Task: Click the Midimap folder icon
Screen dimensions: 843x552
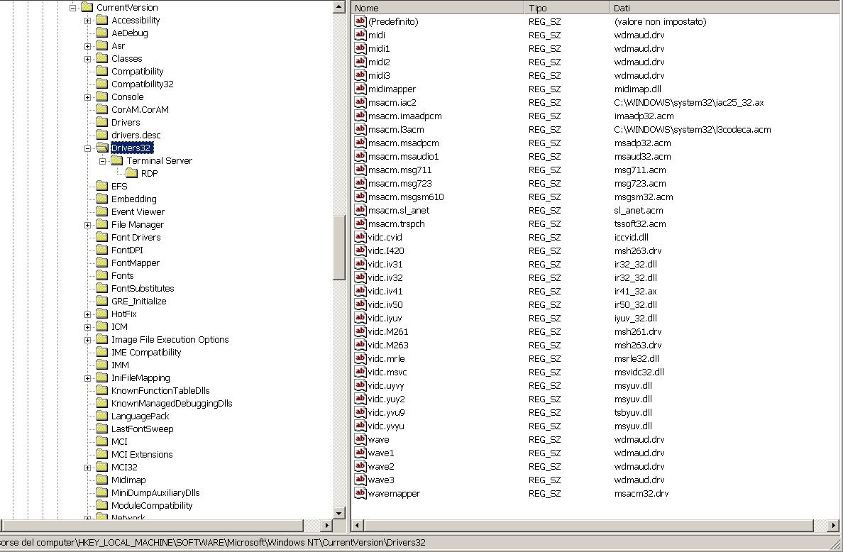Action: pos(102,480)
